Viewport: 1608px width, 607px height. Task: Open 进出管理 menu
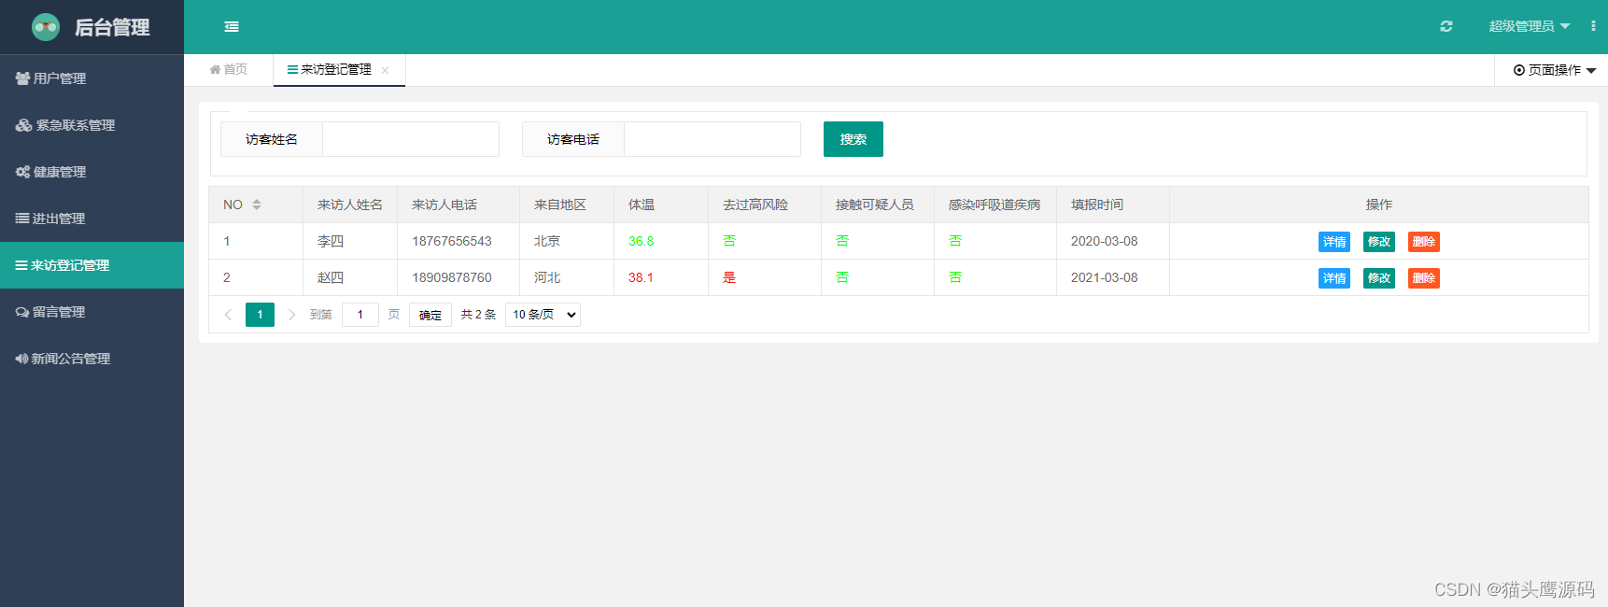(x=92, y=219)
